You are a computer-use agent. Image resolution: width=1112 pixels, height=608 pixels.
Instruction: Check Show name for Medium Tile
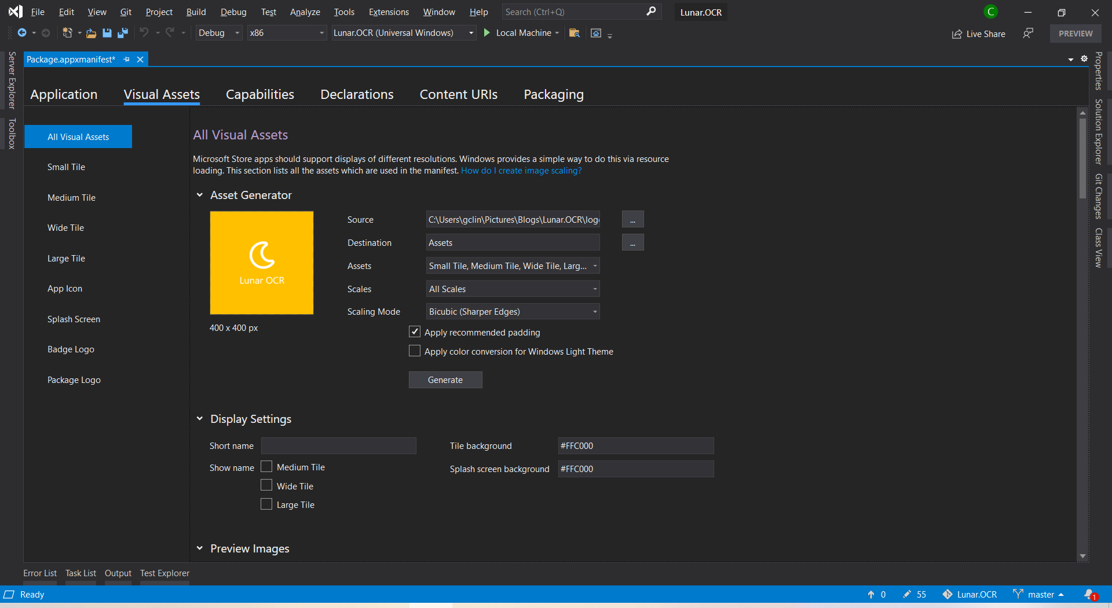pyautogui.click(x=266, y=467)
